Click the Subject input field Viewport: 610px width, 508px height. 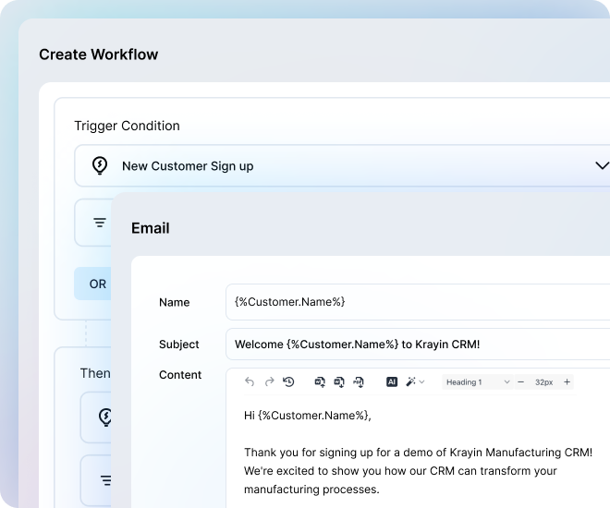coord(418,345)
